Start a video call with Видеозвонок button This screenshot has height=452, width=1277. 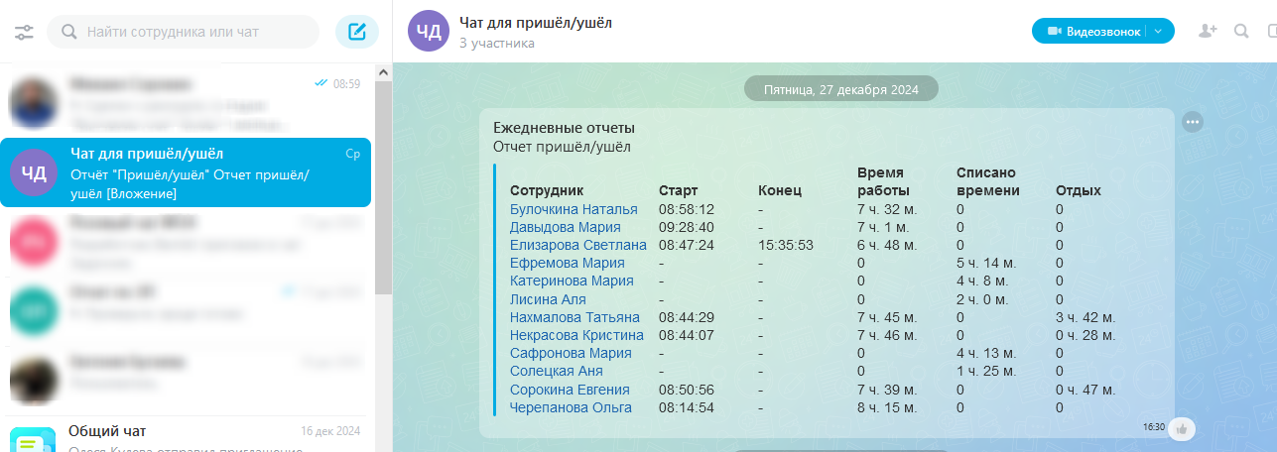tap(1092, 31)
